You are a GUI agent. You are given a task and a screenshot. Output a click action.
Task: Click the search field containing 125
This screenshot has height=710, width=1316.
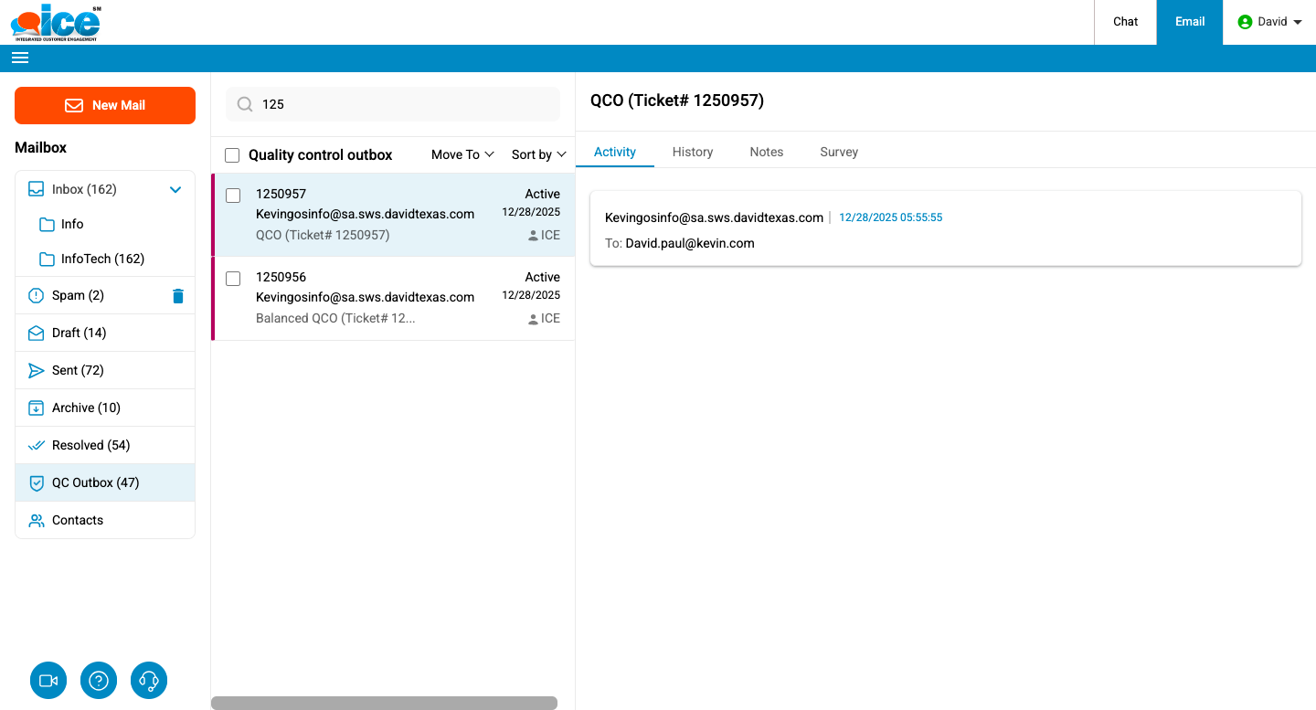[402, 104]
